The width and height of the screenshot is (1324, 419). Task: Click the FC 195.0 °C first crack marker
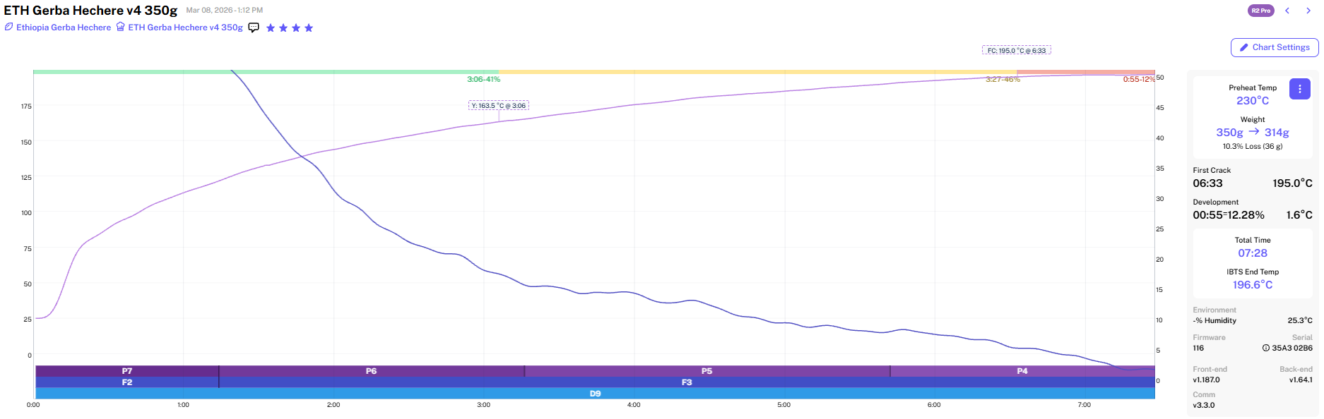click(x=1016, y=51)
